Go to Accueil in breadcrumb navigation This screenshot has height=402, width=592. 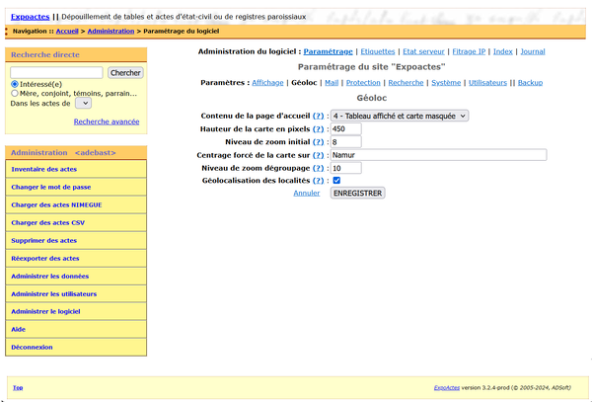pos(67,31)
